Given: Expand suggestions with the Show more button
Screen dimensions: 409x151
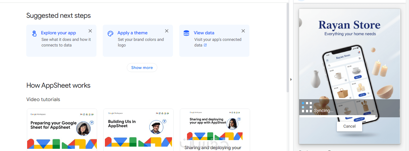Looking at the screenshot, I should pyautogui.click(x=142, y=68).
